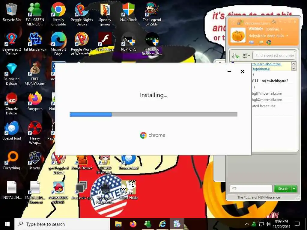
Task: Open the network tray icon
Action: 261,224
